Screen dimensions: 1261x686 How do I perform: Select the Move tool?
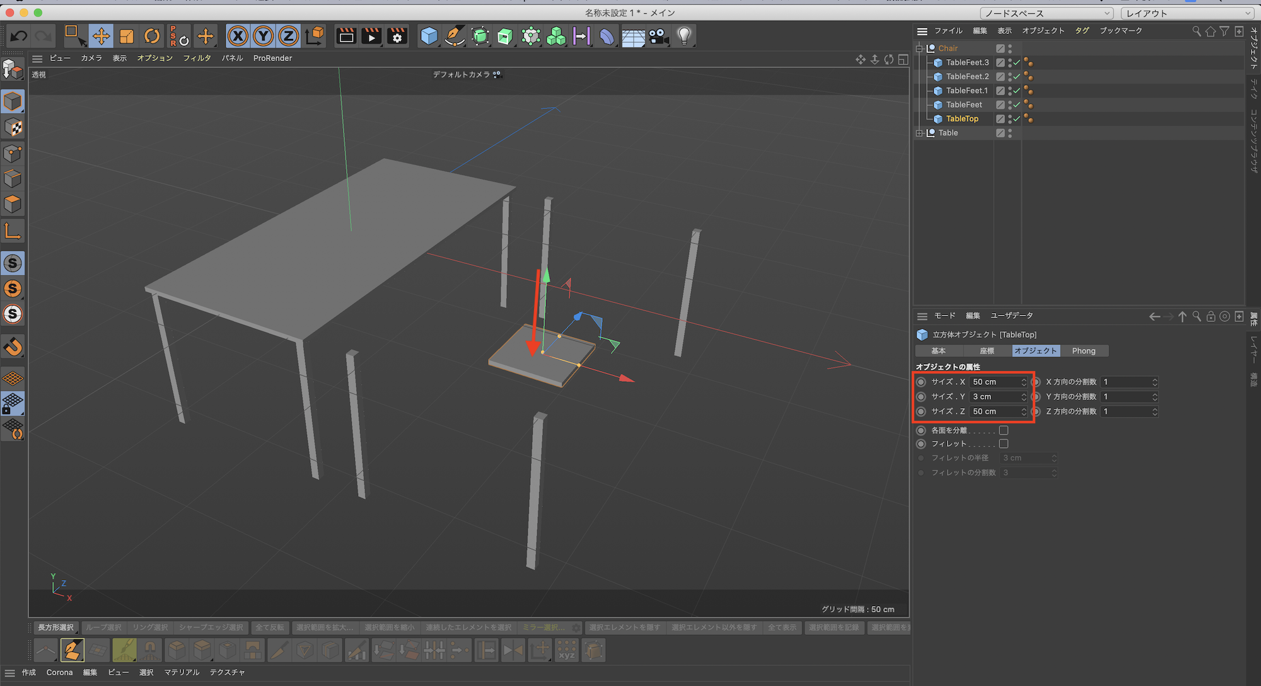101,37
